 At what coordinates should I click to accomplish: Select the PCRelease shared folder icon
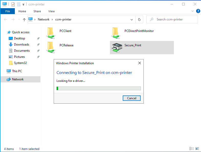[51, 47]
